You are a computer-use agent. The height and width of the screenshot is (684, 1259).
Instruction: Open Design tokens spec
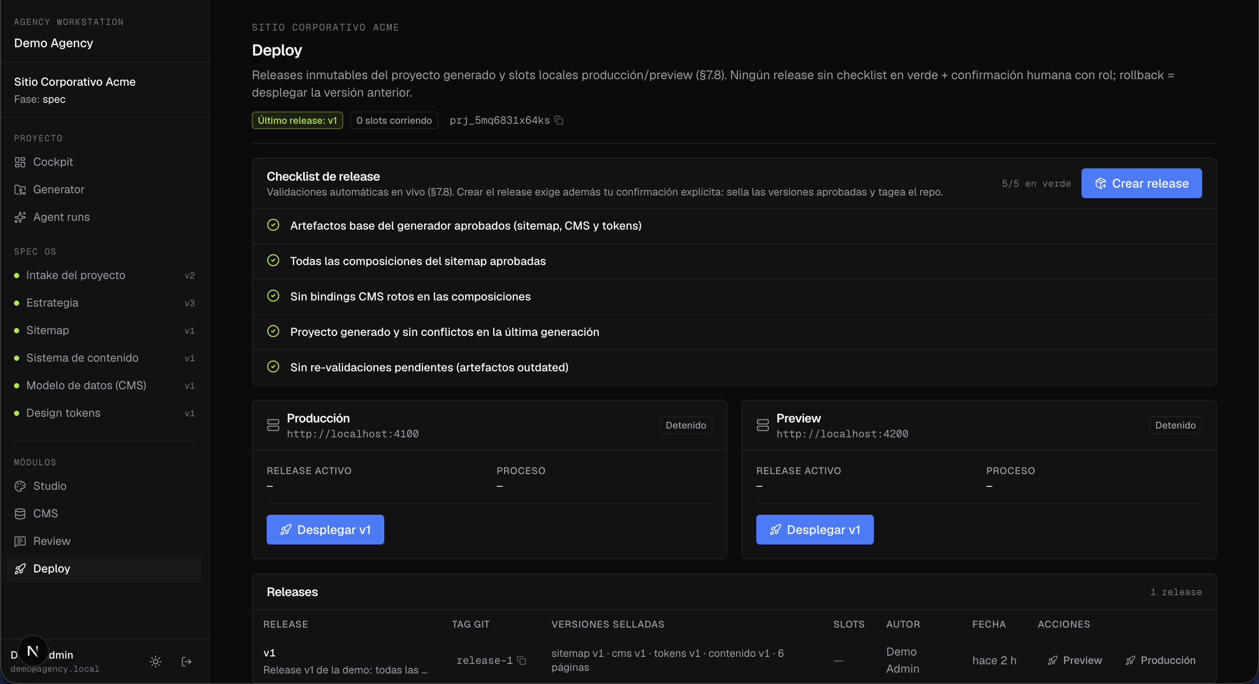(104, 413)
